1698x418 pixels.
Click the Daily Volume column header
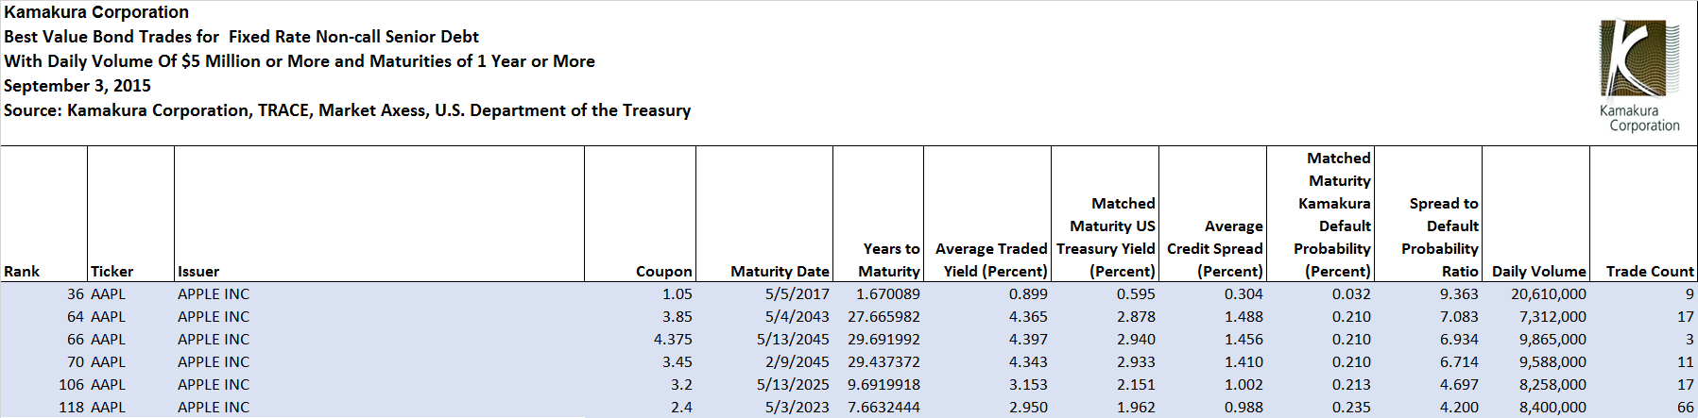point(1538,272)
